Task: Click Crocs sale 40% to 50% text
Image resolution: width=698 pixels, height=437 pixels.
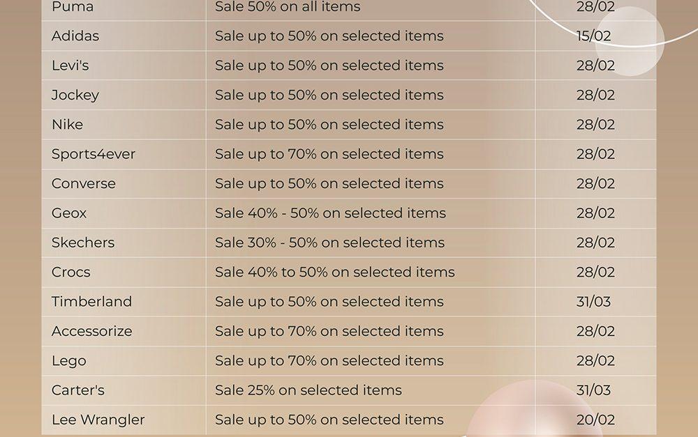Action: click(x=335, y=272)
